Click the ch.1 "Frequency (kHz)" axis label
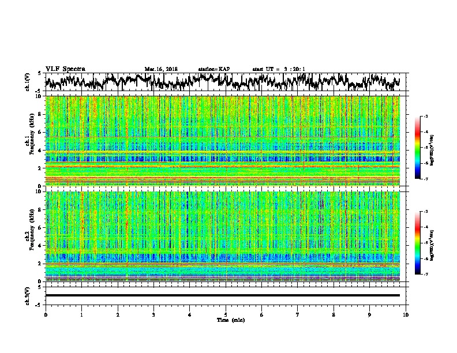 [32, 134]
